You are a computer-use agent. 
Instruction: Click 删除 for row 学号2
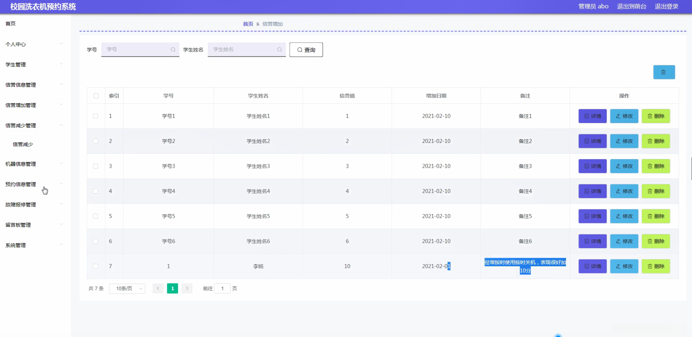pyautogui.click(x=656, y=141)
